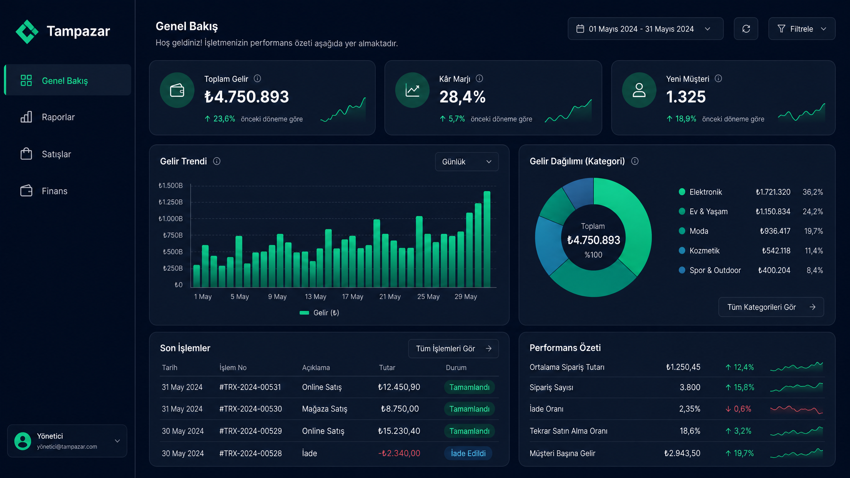This screenshot has height=478, width=850.
Task: Click the refresh icon button
Action: pyautogui.click(x=746, y=29)
